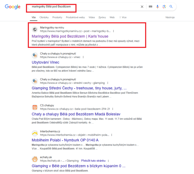Image resolution: width=194 pixels, height=174 pixels.
Task: Click the e-chalupy favicon beside the vinec result
Action: (35, 55)
